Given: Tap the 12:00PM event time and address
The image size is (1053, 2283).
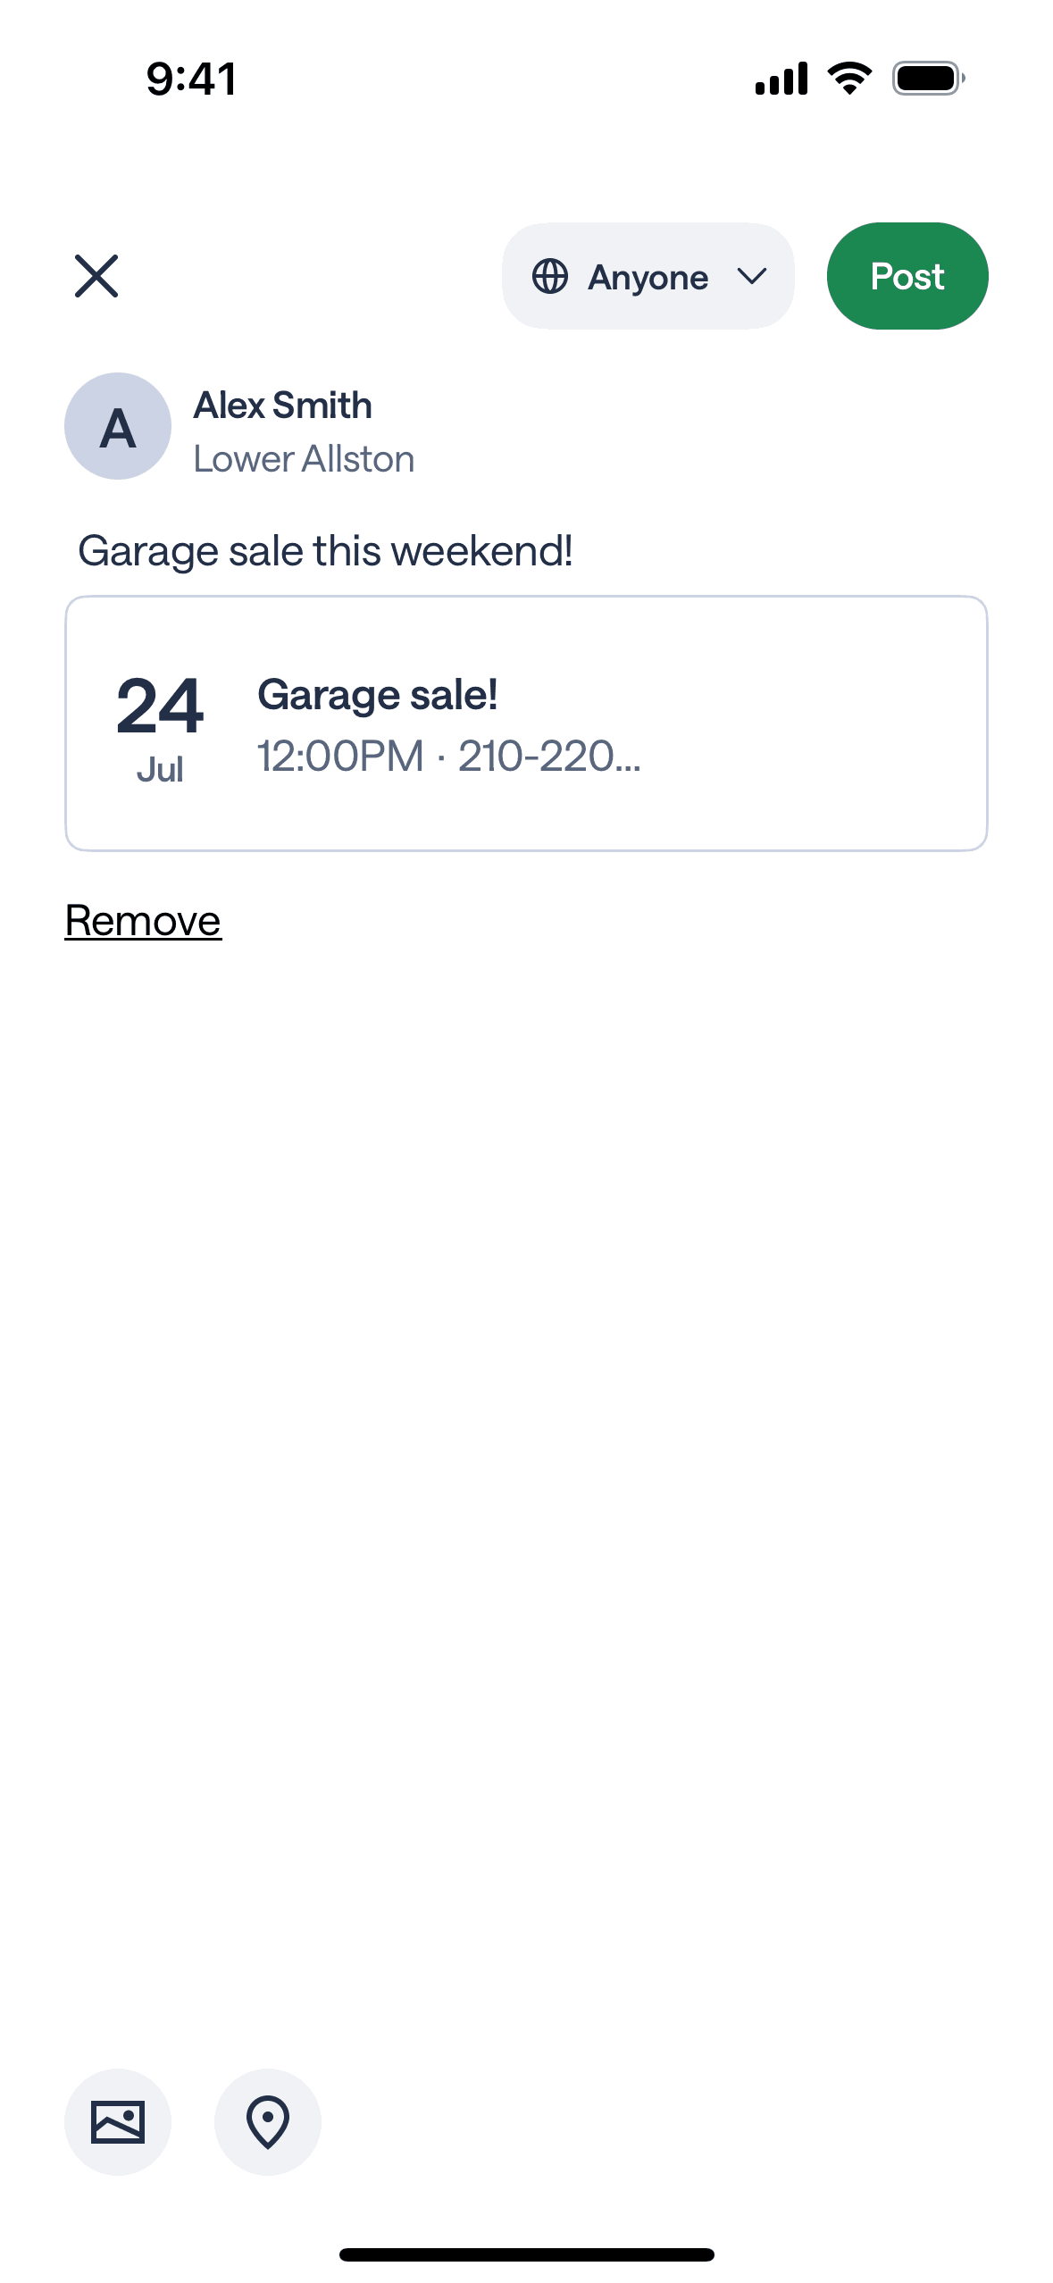Looking at the screenshot, I should pos(448,757).
